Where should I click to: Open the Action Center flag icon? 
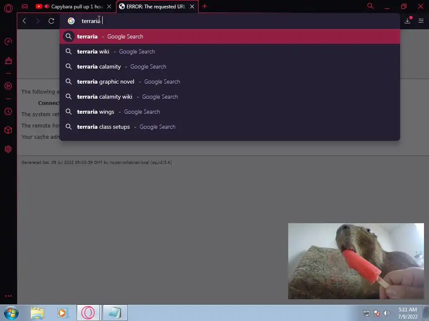click(x=377, y=313)
